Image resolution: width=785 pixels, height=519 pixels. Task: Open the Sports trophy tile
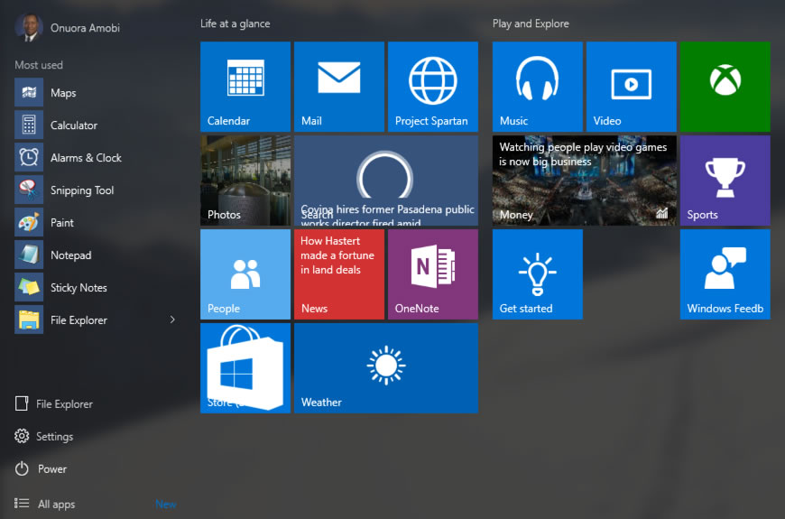tap(725, 181)
